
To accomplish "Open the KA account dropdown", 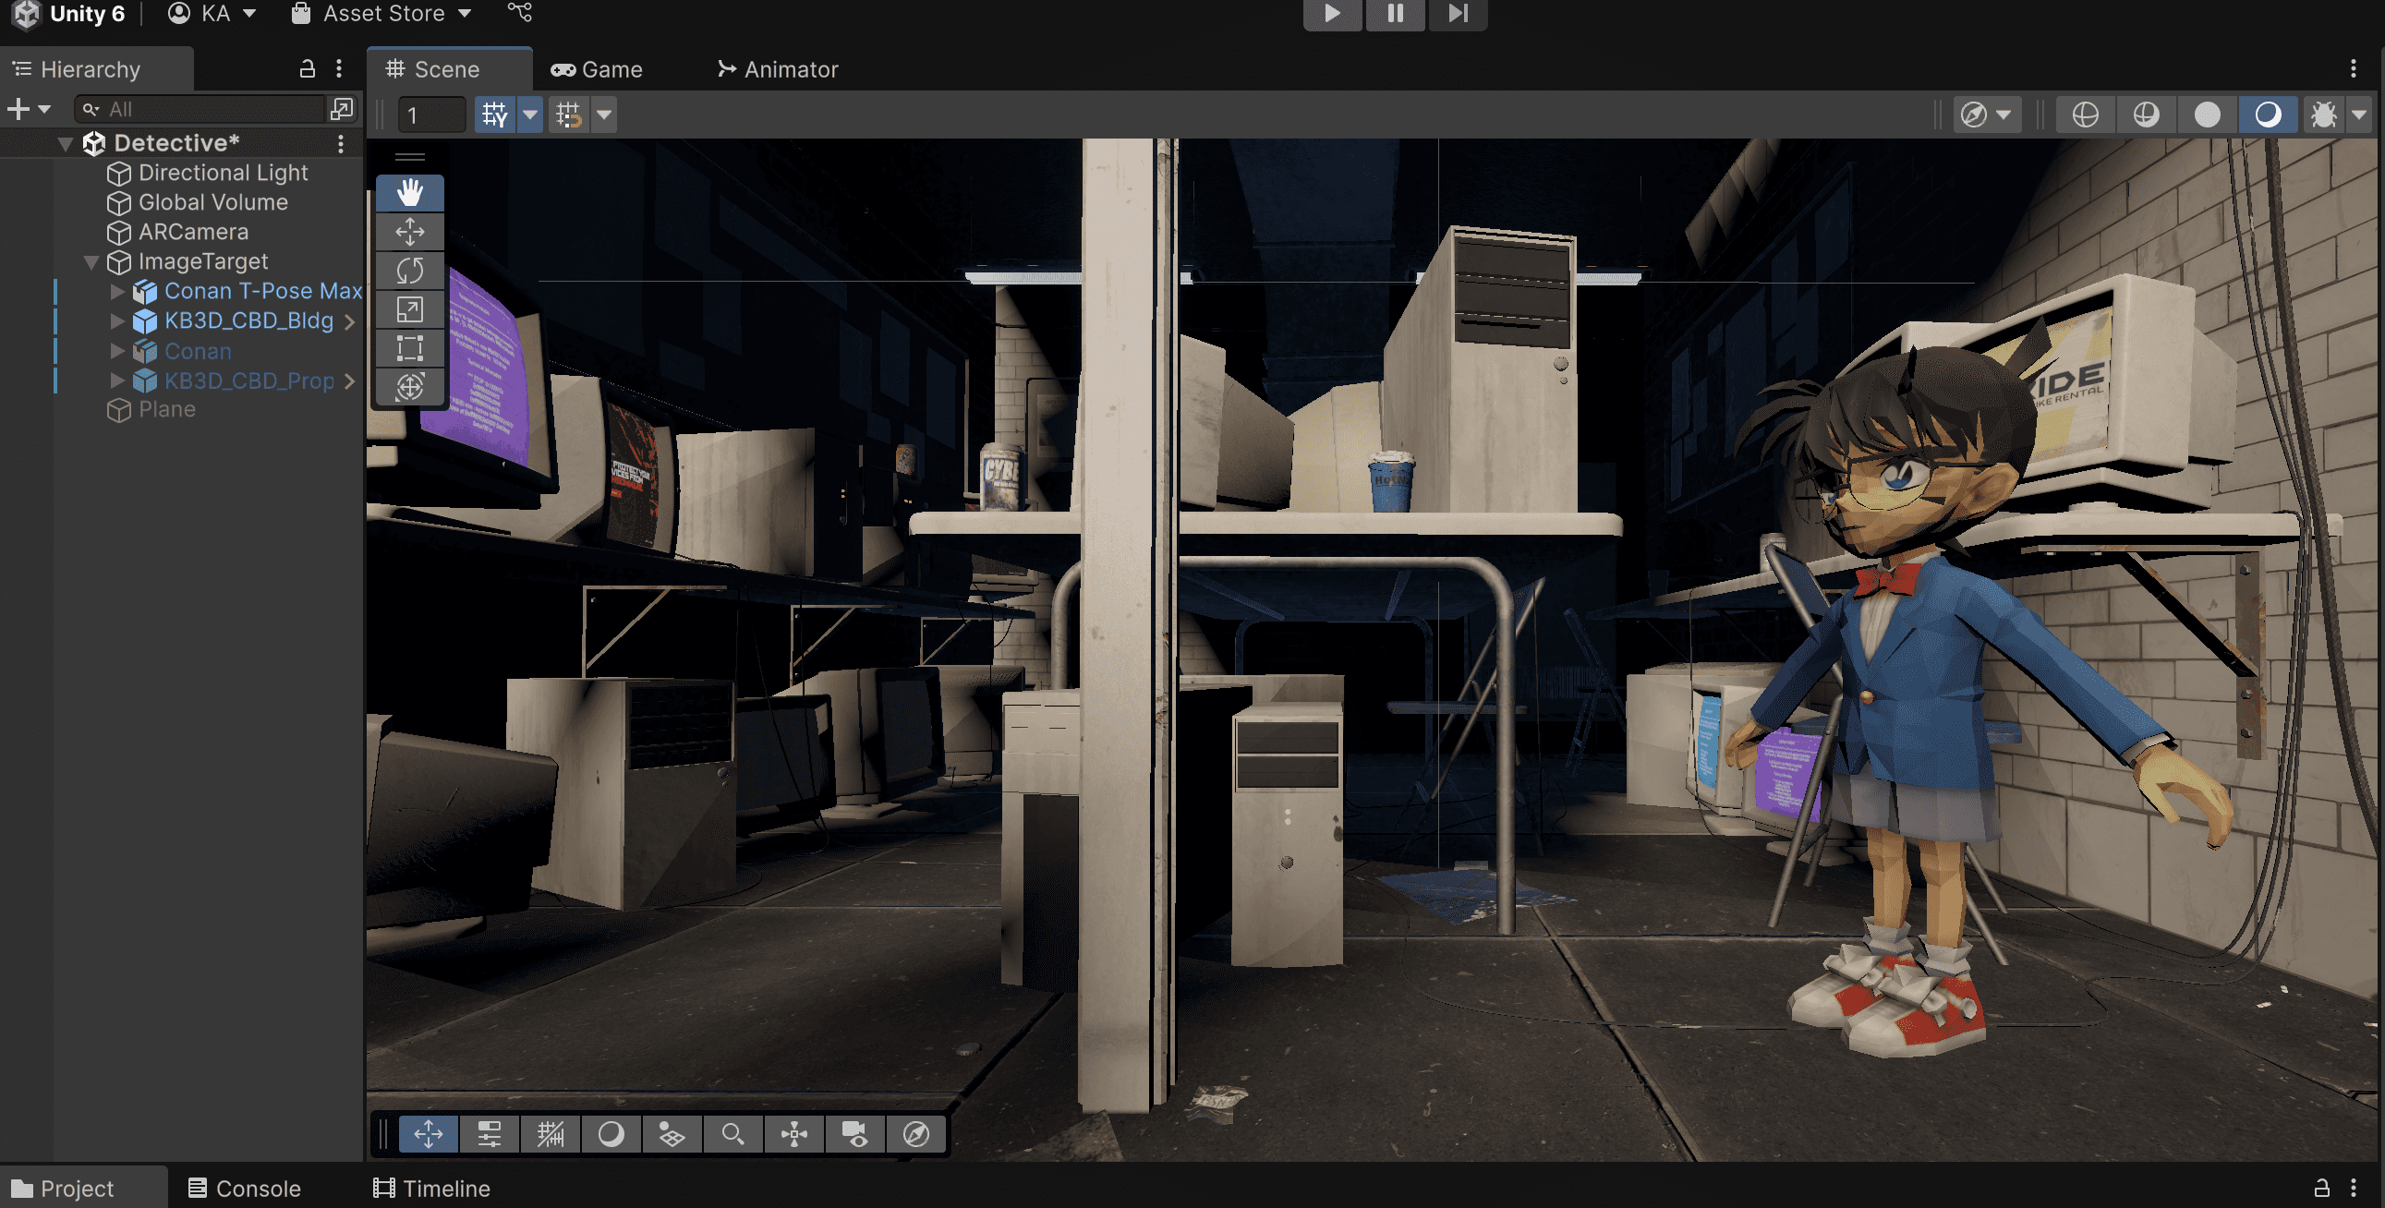I will [212, 14].
